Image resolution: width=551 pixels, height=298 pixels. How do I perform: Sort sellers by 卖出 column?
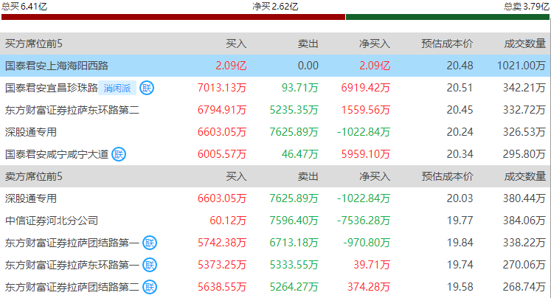pos(308,176)
